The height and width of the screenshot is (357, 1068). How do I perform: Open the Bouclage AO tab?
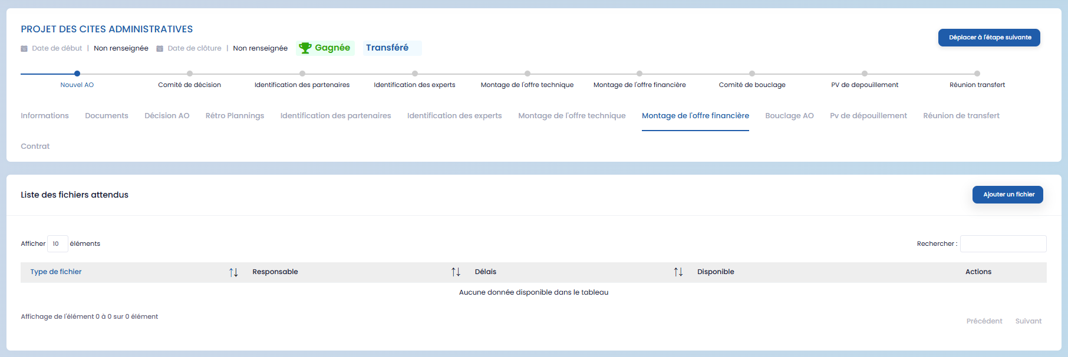pyautogui.click(x=789, y=116)
